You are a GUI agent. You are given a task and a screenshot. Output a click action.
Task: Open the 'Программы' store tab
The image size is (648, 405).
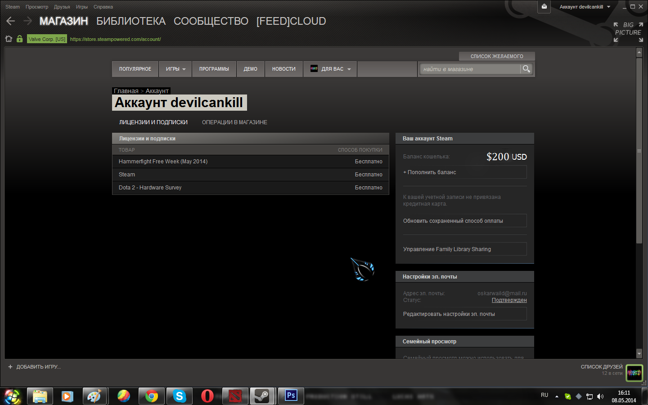(214, 69)
